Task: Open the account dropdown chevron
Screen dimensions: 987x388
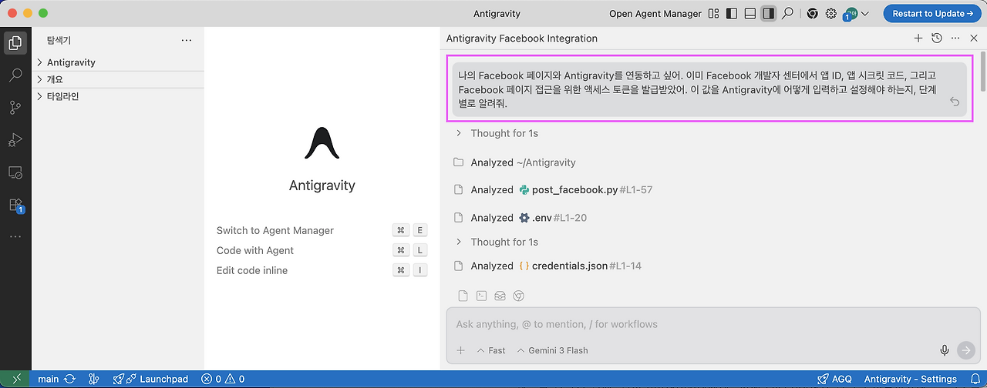Action: (865, 14)
